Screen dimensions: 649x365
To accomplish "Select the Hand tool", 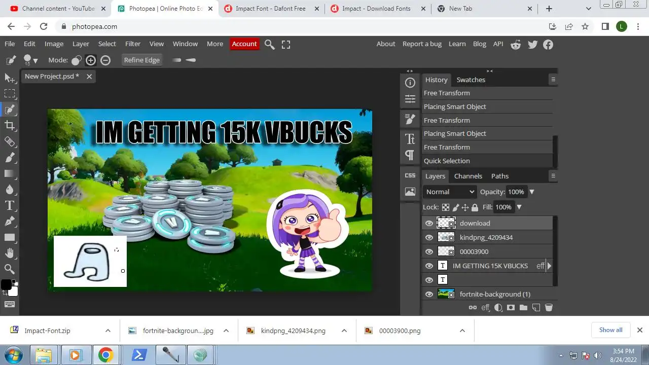I will [x=10, y=253].
